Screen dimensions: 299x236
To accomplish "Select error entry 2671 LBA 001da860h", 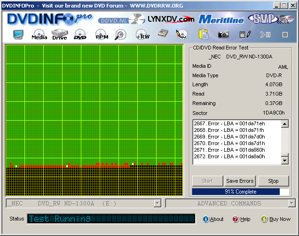I will tap(229, 150).
